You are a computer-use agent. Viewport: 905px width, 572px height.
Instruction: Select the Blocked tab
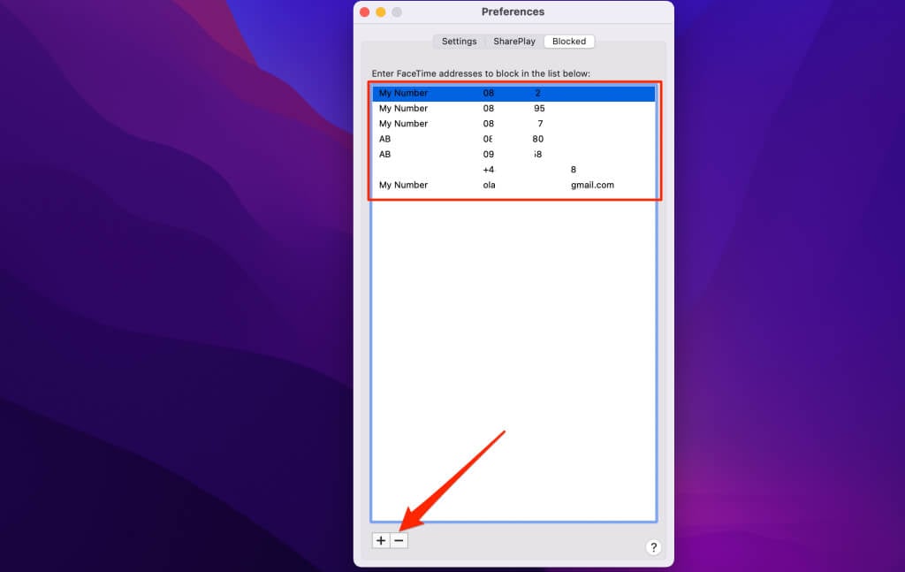[569, 42]
